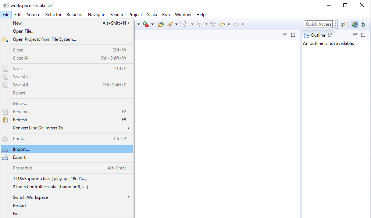Click the Close All menu item
Viewport: 371px width, 218px height.
[x=67, y=58]
